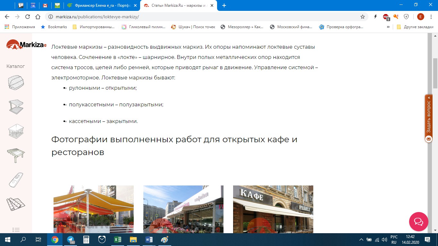Image resolution: width=438 pixels, height=246 pixels.
Task: Open the Chrome profile avatar E
Action: (x=421, y=17)
